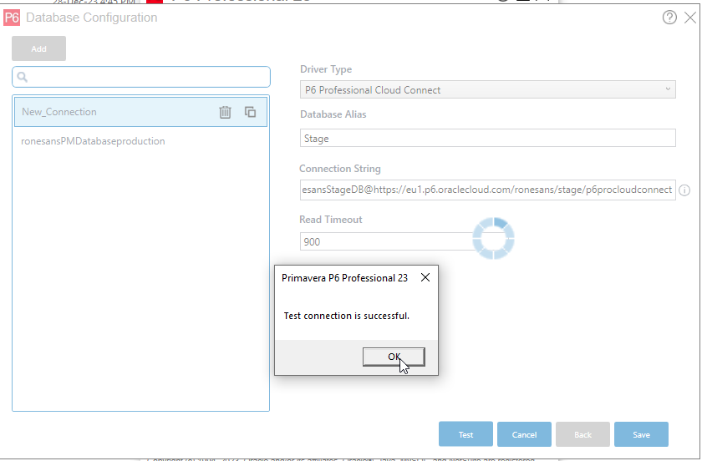Close the Database Configuration window

click(690, 18)
